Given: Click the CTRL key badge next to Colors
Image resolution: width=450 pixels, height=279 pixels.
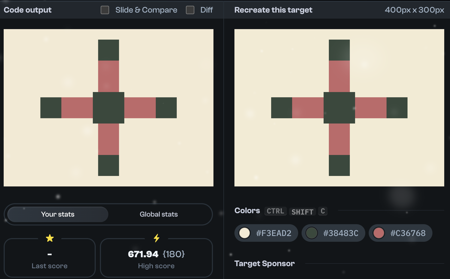Looking at the screenshot, I should pos(275,211).
